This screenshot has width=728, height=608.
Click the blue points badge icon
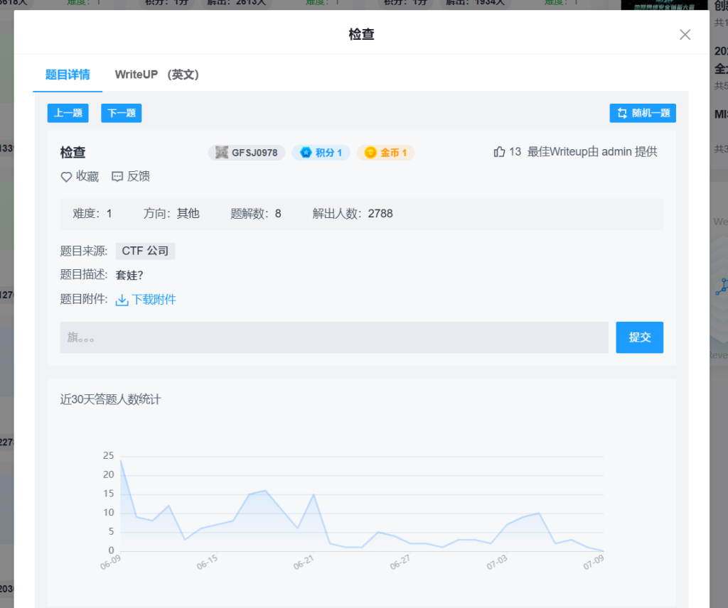[306, 153]
